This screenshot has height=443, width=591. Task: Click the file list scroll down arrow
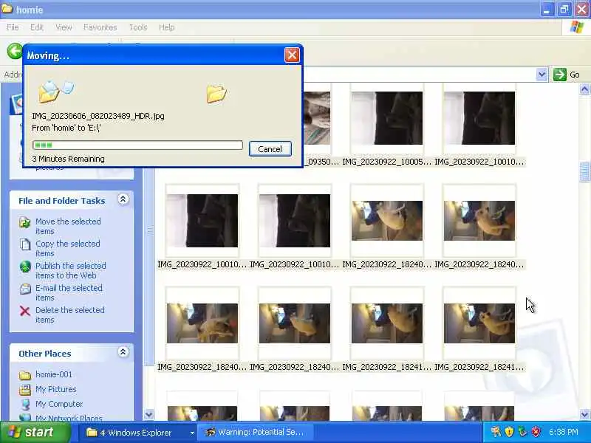pyautogui.click(x=584, y=415)
